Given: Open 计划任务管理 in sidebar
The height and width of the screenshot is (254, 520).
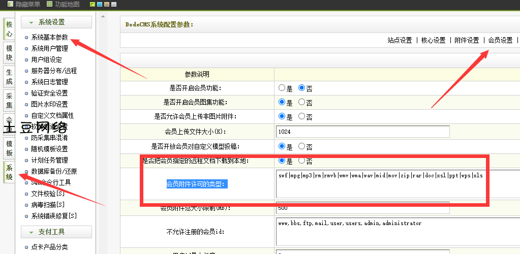Looking at the screenshot, I should point(49,160).
